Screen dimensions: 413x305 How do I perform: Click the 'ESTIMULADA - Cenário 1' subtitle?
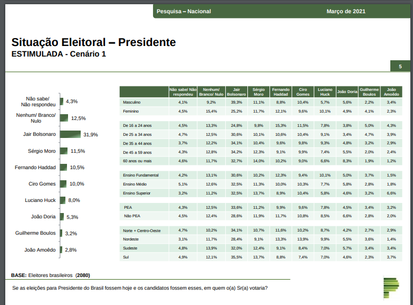tap(59, 54)
